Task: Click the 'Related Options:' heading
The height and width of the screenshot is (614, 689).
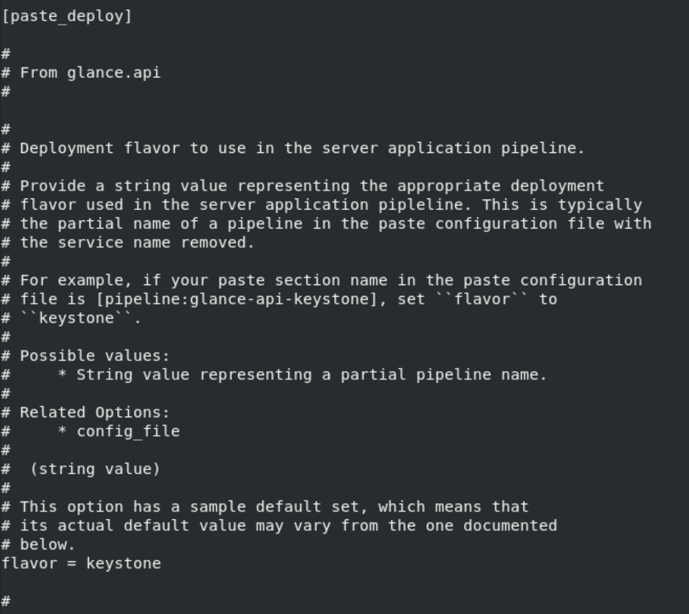Action: [95, 412]
